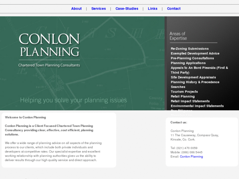Select Environmental Impact Statements entry
Screen dimensions: 239x179
tap(197, 106)
